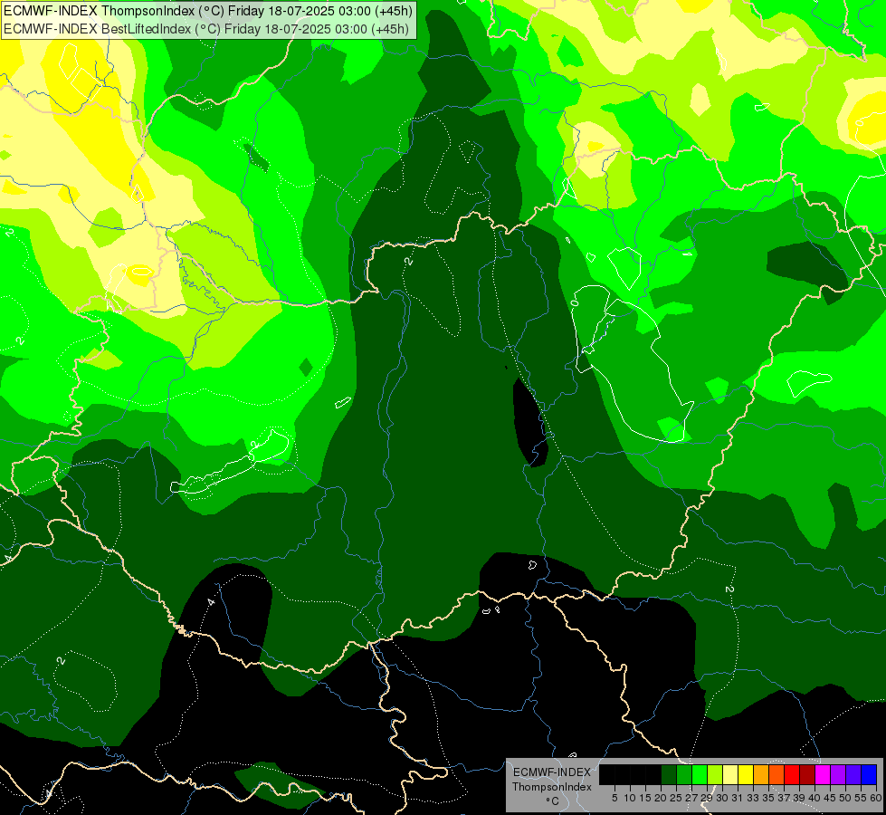The height and width of the screenshot is (815, 886).
Task: Click the legend tick label 33
Action: [x=753, y=798]
